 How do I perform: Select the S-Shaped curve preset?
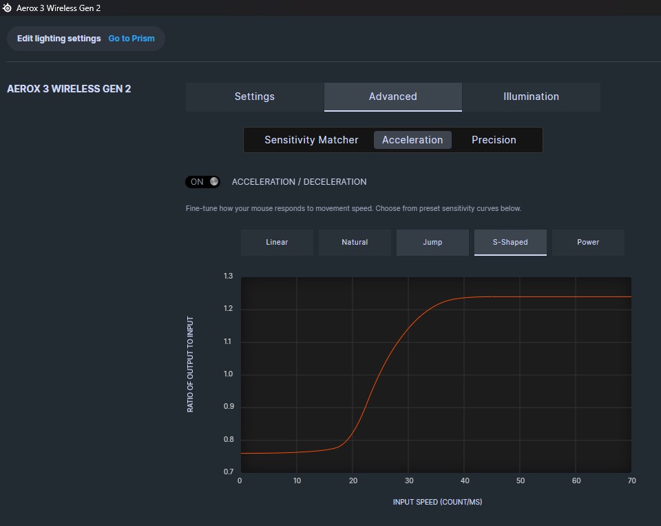(x=510, y=242)
